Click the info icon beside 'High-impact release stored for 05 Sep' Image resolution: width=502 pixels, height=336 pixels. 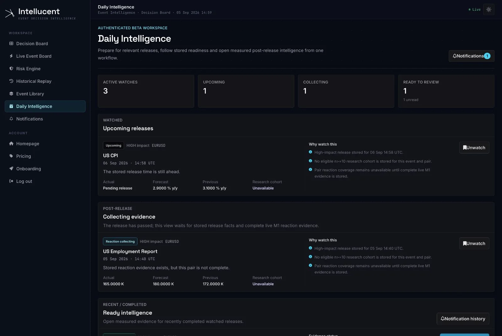click(310, 248)
